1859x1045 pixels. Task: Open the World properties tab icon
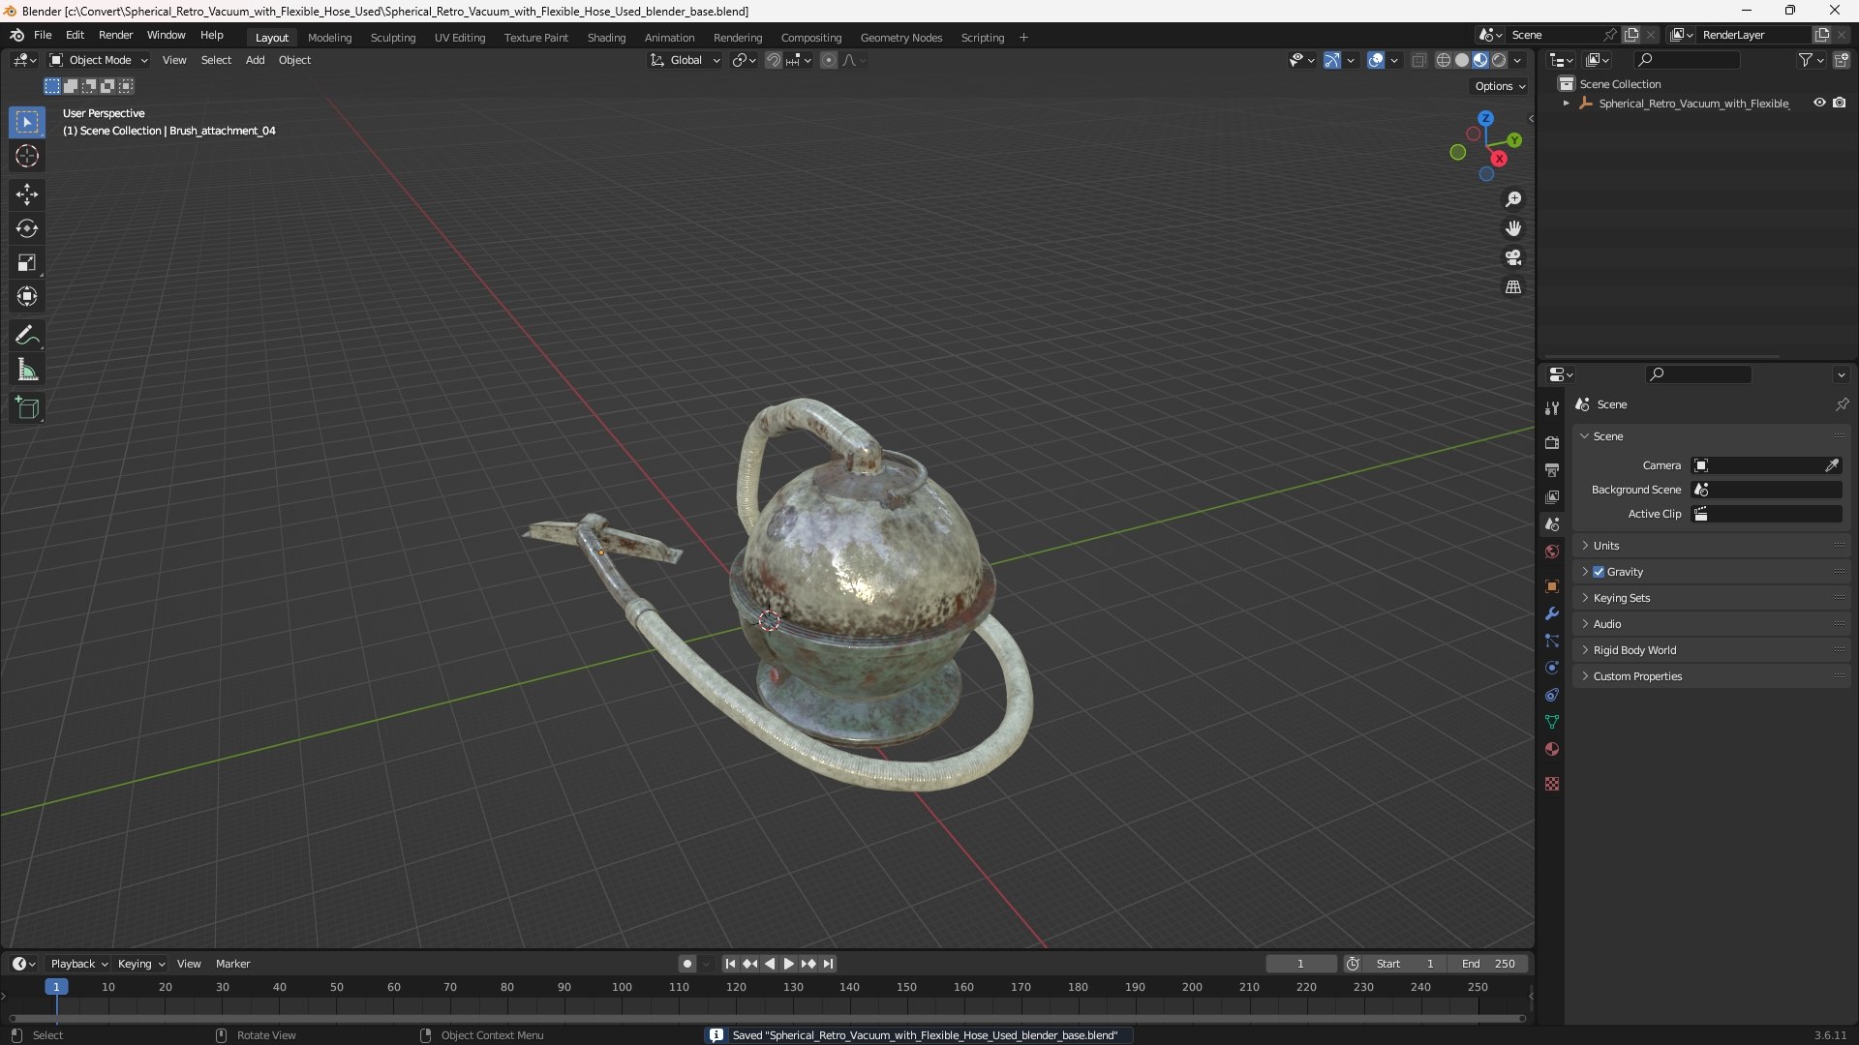pos(1552,552)
